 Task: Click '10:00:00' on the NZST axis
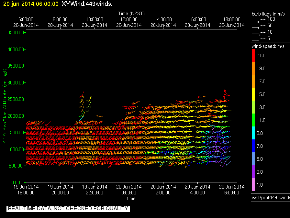pos(95,19)
